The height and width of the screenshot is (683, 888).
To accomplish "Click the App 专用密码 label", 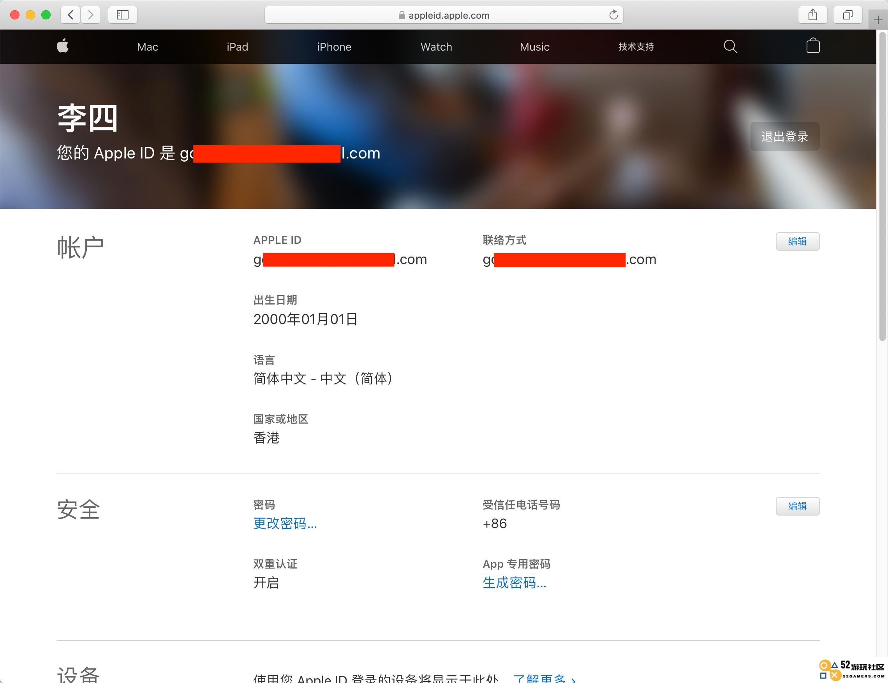I will coord(516,564).
